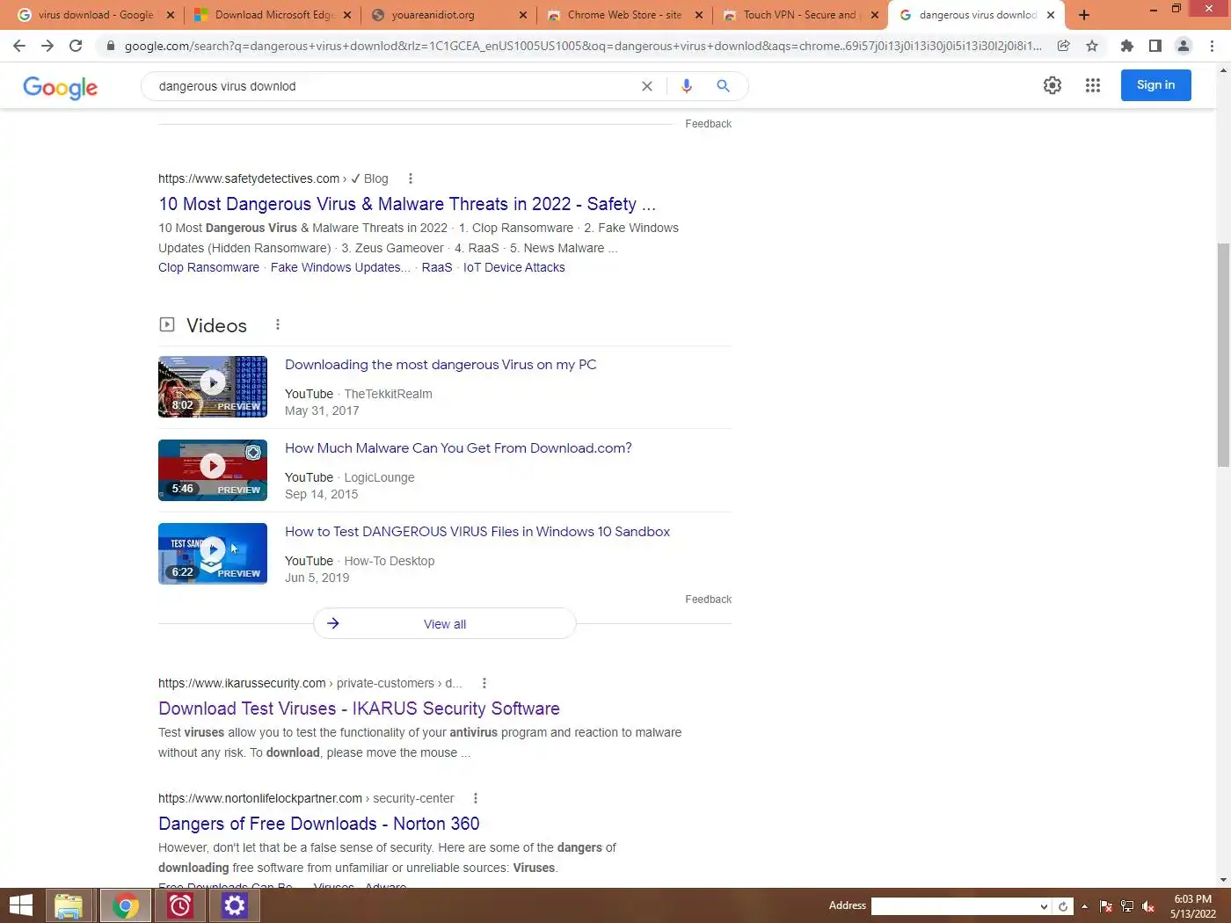Open the Chrome side panel icon
Viewport: 1231px width, 923px height.
(x=1155, y=46)
